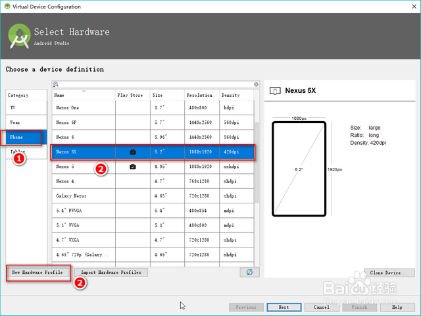Click the Clone Device button
421x316 pixels.
tap(389, 273)
